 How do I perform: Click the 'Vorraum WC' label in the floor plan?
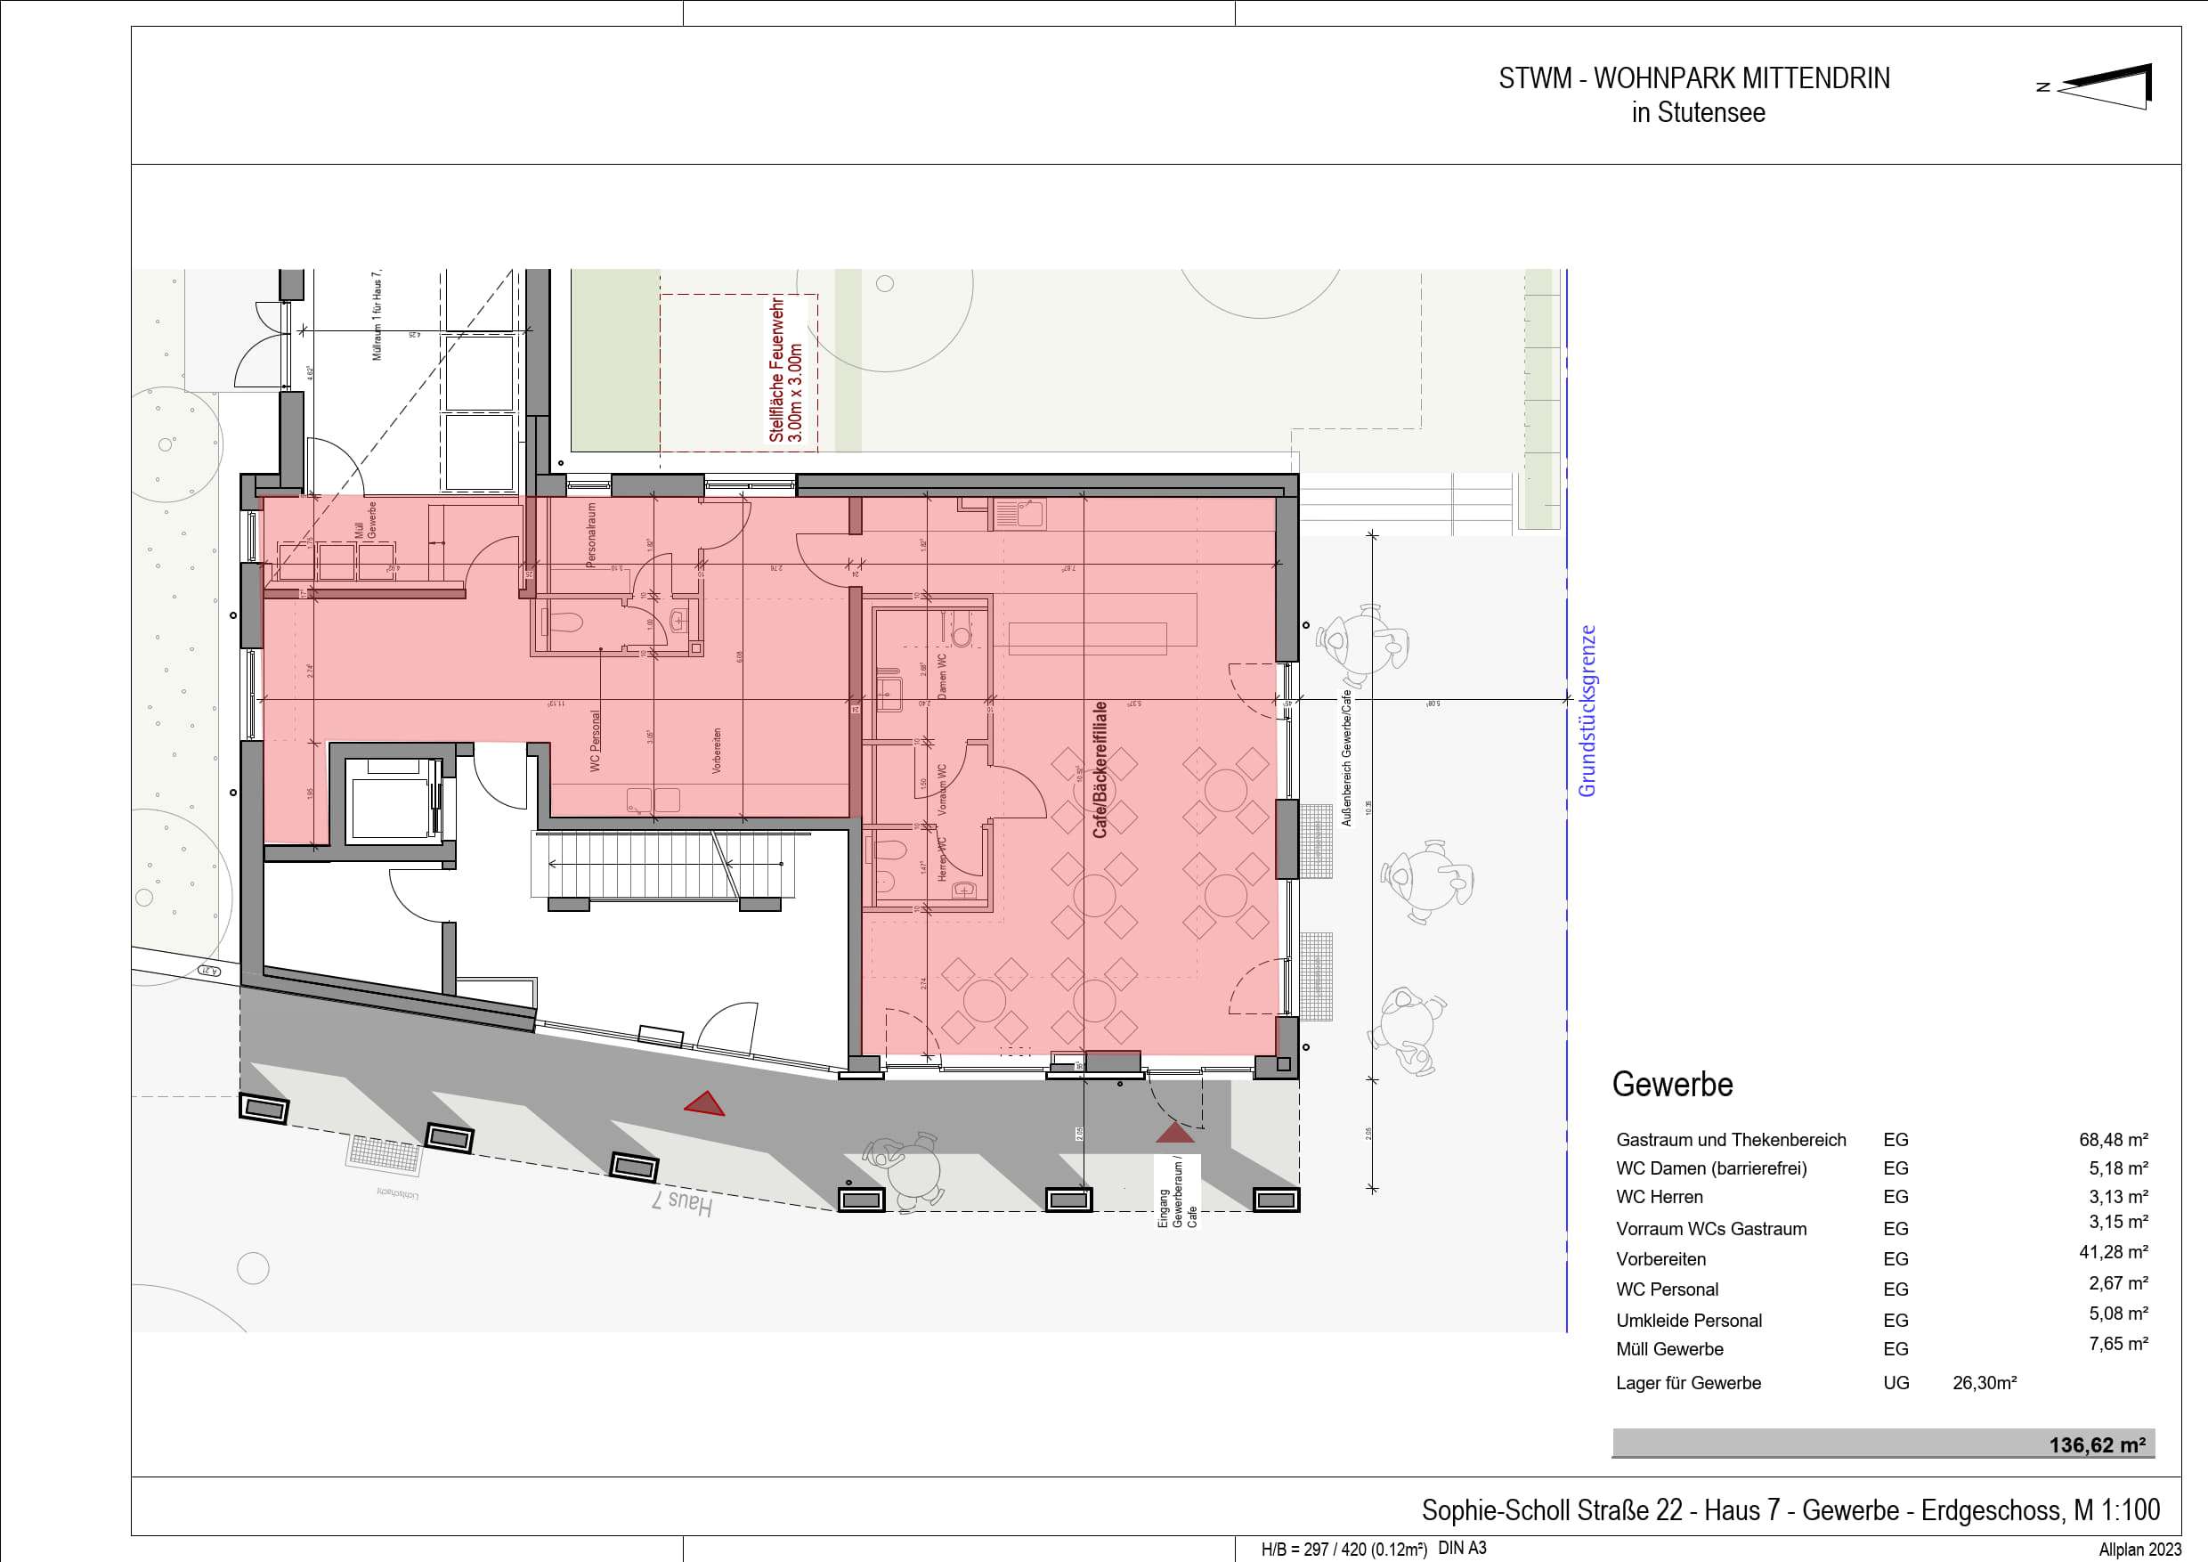point(943,790)
